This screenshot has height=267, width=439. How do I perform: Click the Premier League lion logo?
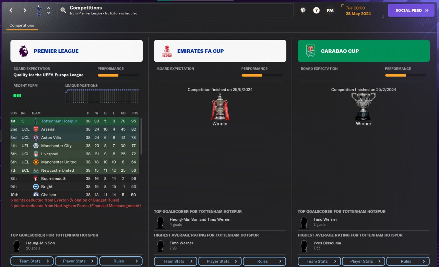[23, 51]
